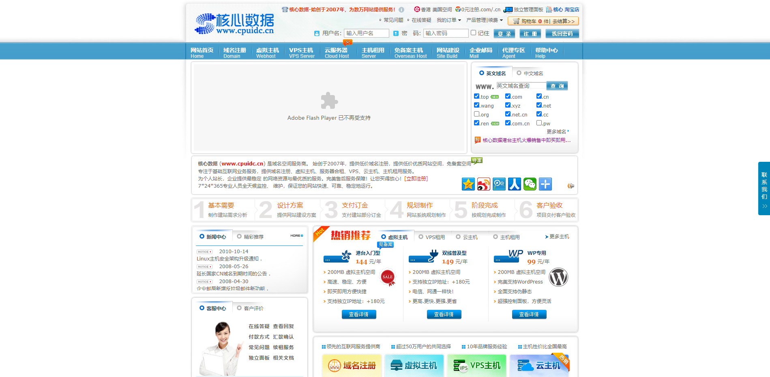Open more share options plus icon
Image resolution: width=770 pixels, height=377 pixels.
click(x=545, y=184)
